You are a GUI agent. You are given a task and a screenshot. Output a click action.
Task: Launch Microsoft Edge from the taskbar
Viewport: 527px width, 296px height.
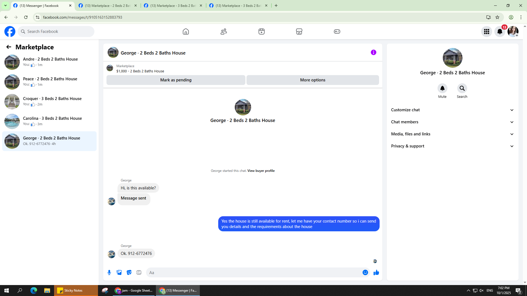pos(33,291)
